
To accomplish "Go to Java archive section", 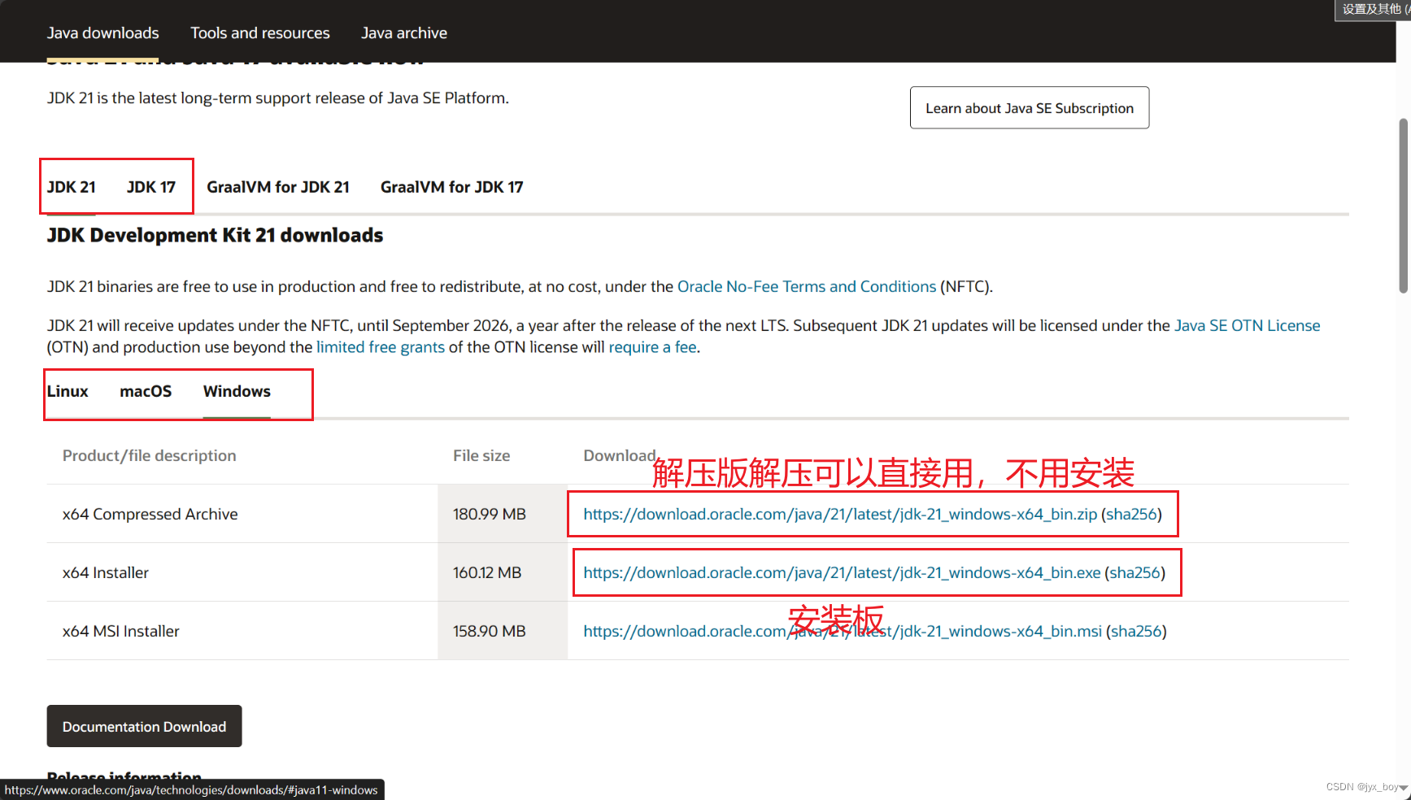I will click(404, 33).
